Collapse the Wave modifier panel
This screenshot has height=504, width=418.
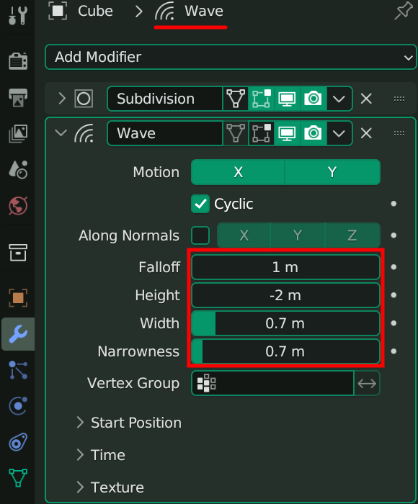(61, 132)
